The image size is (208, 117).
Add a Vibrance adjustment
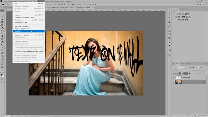[x=188, y=14]
